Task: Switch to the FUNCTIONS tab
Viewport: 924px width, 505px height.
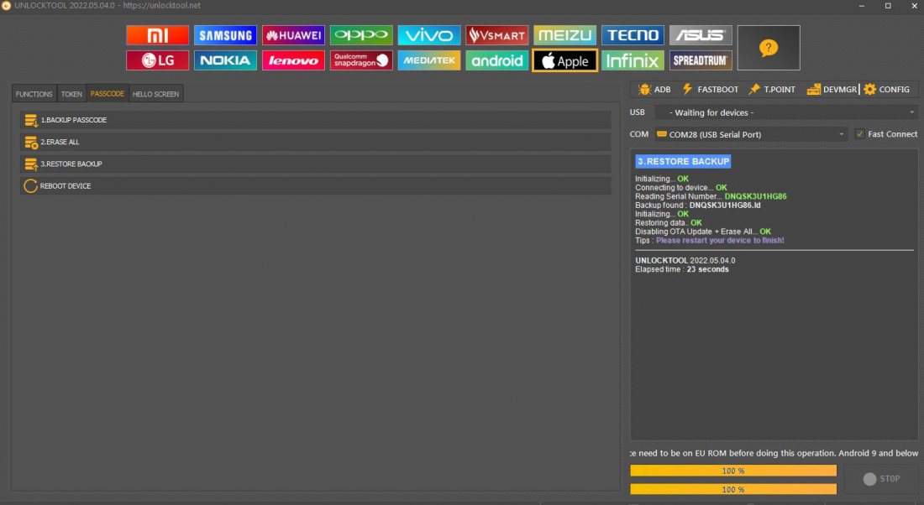Action: click(34, 94)
